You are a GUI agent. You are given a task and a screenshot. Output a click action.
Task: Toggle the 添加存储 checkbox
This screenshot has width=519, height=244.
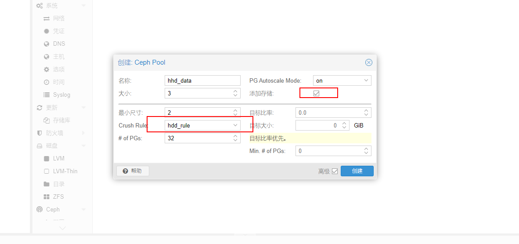(x=316, y=94)
